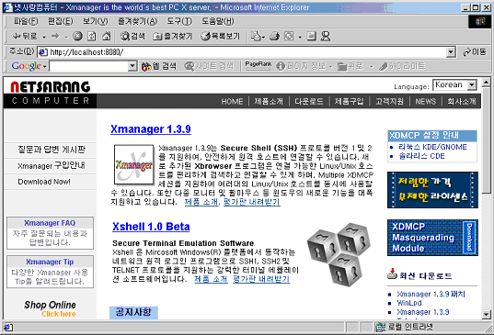Viewport: 494px width, 335px height.
Task: Click the Xshell keyhole cubes image
Action: point(339,254)
